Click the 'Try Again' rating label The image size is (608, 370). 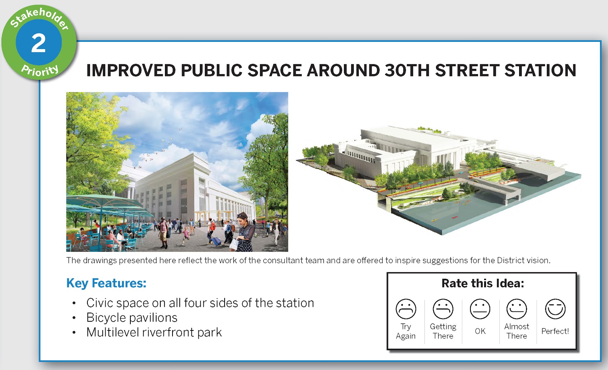(x=406, y=331)
